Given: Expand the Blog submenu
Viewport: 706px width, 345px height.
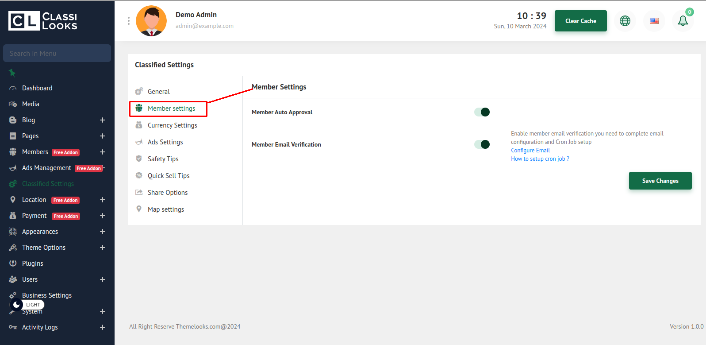Looking at the screenshot, I should pyautogui.click(x=103, y=120).
